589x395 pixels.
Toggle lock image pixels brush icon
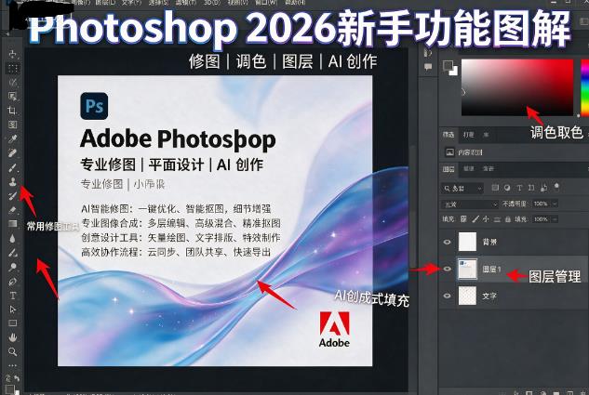tap(475, 219)
